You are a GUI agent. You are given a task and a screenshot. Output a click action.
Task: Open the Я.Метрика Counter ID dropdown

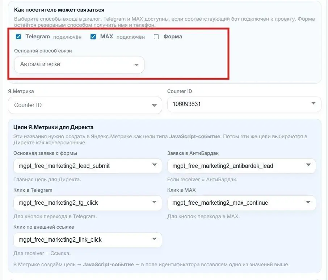pyautogui.click(x=85, y=105)
